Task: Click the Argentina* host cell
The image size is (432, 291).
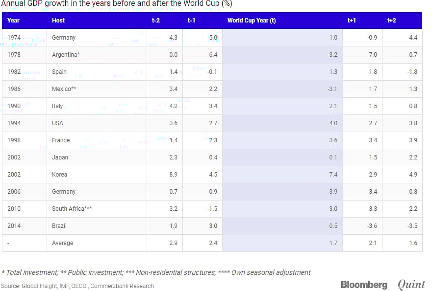Action: 66,55
